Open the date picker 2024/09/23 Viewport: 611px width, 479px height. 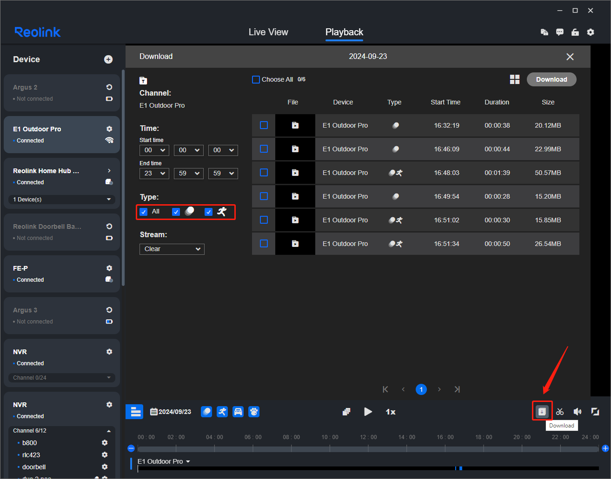171,412
